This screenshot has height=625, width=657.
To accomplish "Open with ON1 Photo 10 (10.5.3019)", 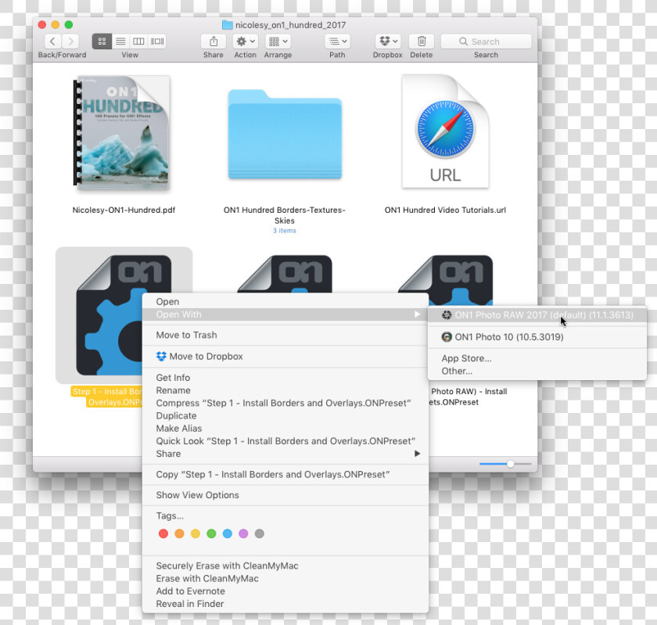I will pos(537,337).
